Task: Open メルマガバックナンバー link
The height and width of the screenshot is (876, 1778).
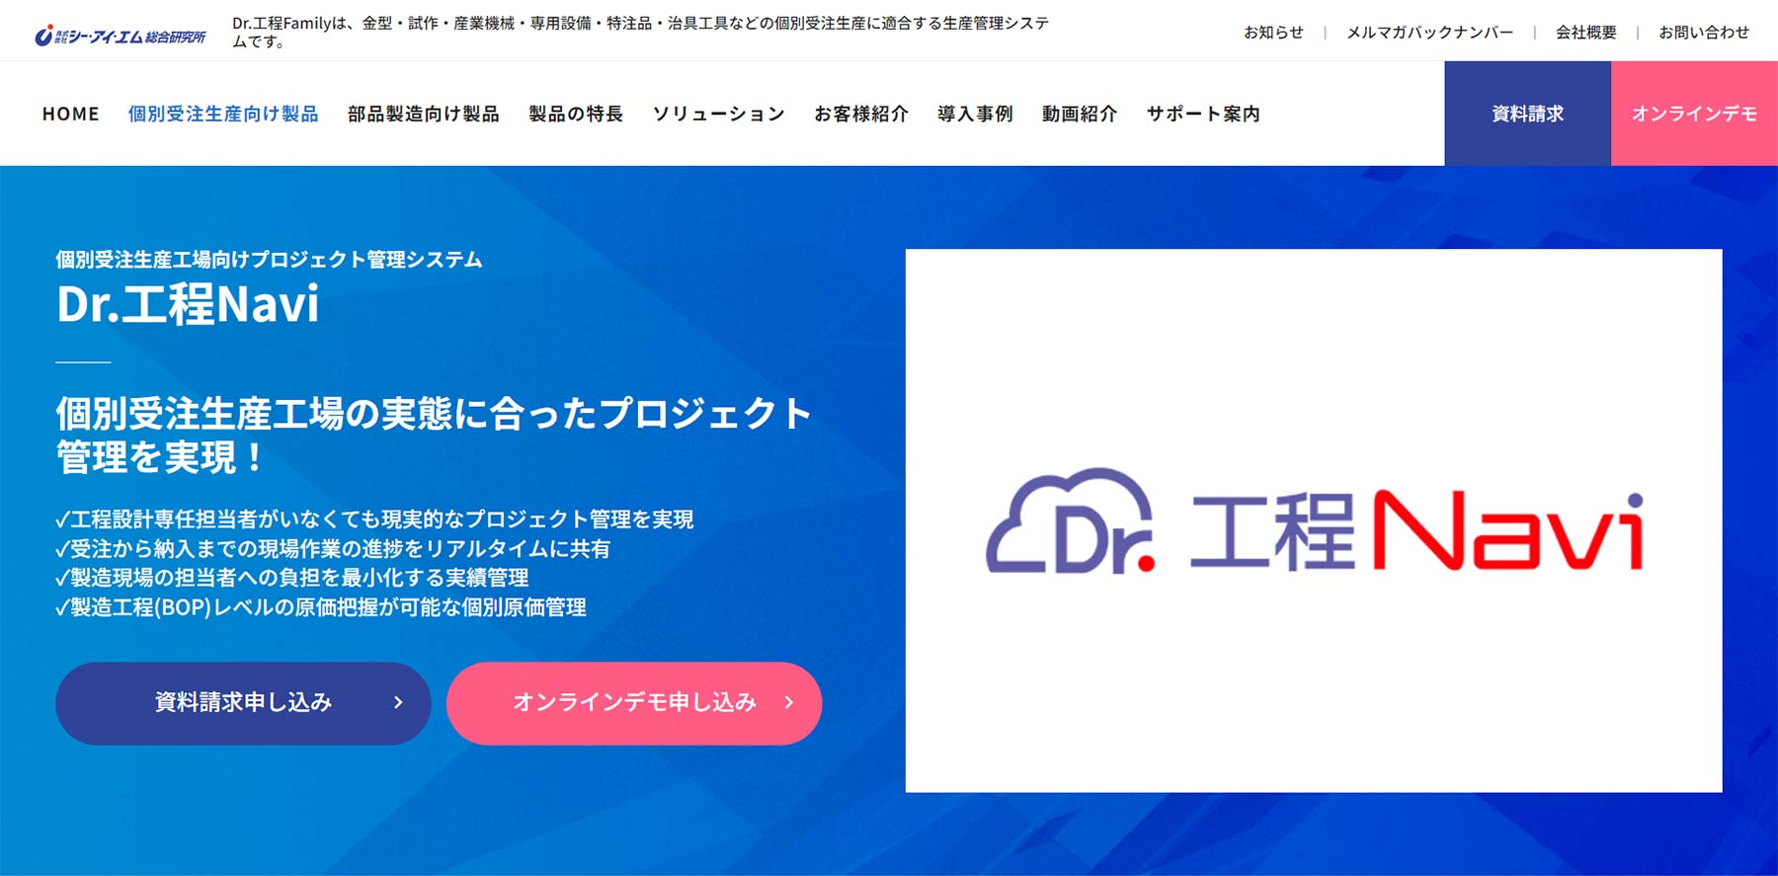Action: [x=1429, y=33]
